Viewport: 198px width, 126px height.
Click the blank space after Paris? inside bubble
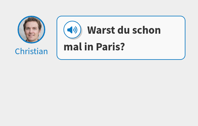coord(154,47)
